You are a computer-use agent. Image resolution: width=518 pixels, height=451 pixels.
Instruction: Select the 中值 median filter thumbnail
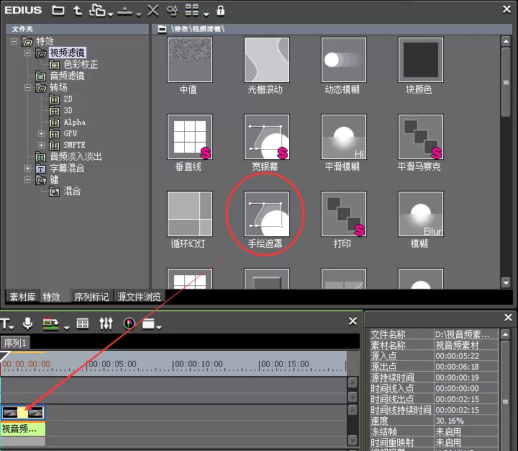point(190,60)
